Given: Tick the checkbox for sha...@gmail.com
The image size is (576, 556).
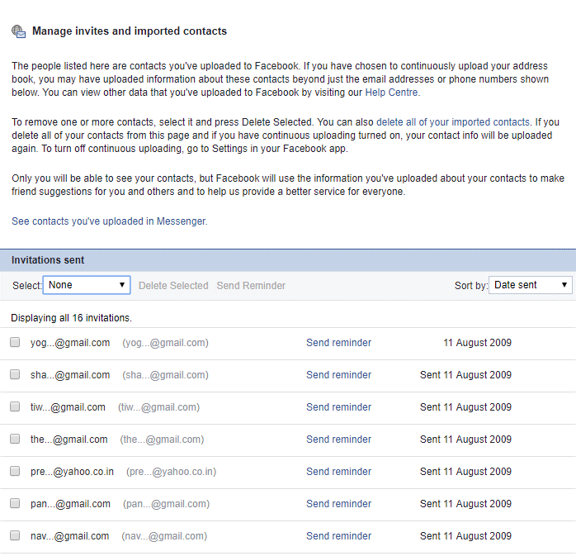Looking at the screenshot, I should [15, 375].
